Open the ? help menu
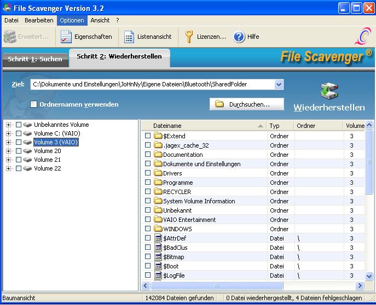The height and width of the screenshot is (305, 376). (118, 20)
